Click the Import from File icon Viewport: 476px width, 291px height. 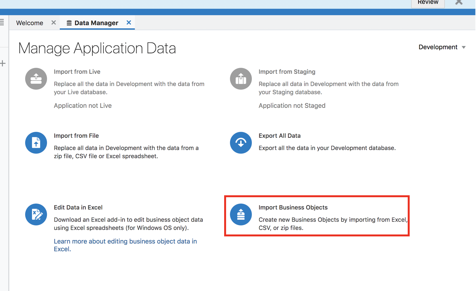pyautogui.click(x=36, y=143)
